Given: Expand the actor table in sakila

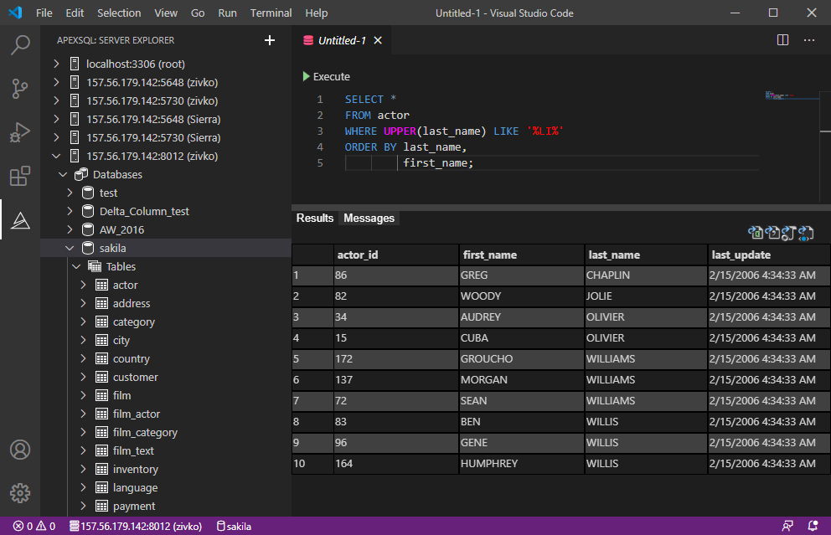Looking at the screenshot, I should tap(84, 285).
